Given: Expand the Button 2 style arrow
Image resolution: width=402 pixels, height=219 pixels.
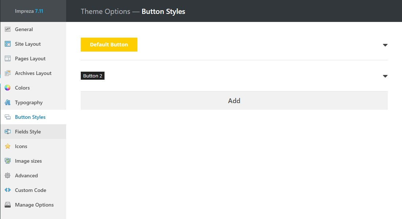Looking at the screenshot, I should [385, 76].
